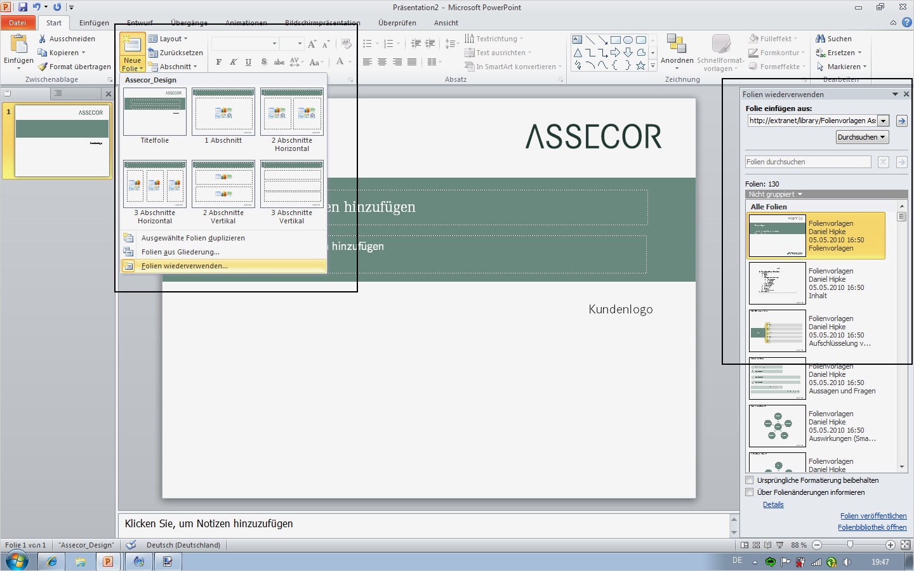The height and width of the screenshot is (571, 914).
Task: Toggle underline formatting
Action: click(248, 62)
